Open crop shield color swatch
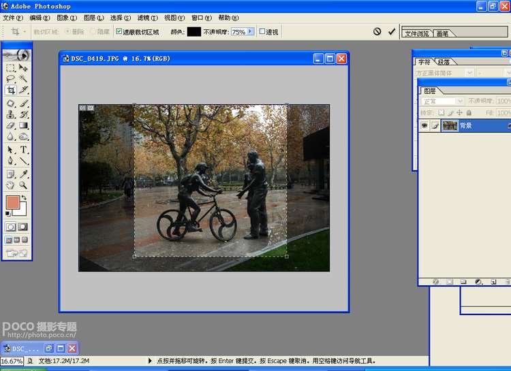Screen dimensions: 511x371 tap(194, 31)
